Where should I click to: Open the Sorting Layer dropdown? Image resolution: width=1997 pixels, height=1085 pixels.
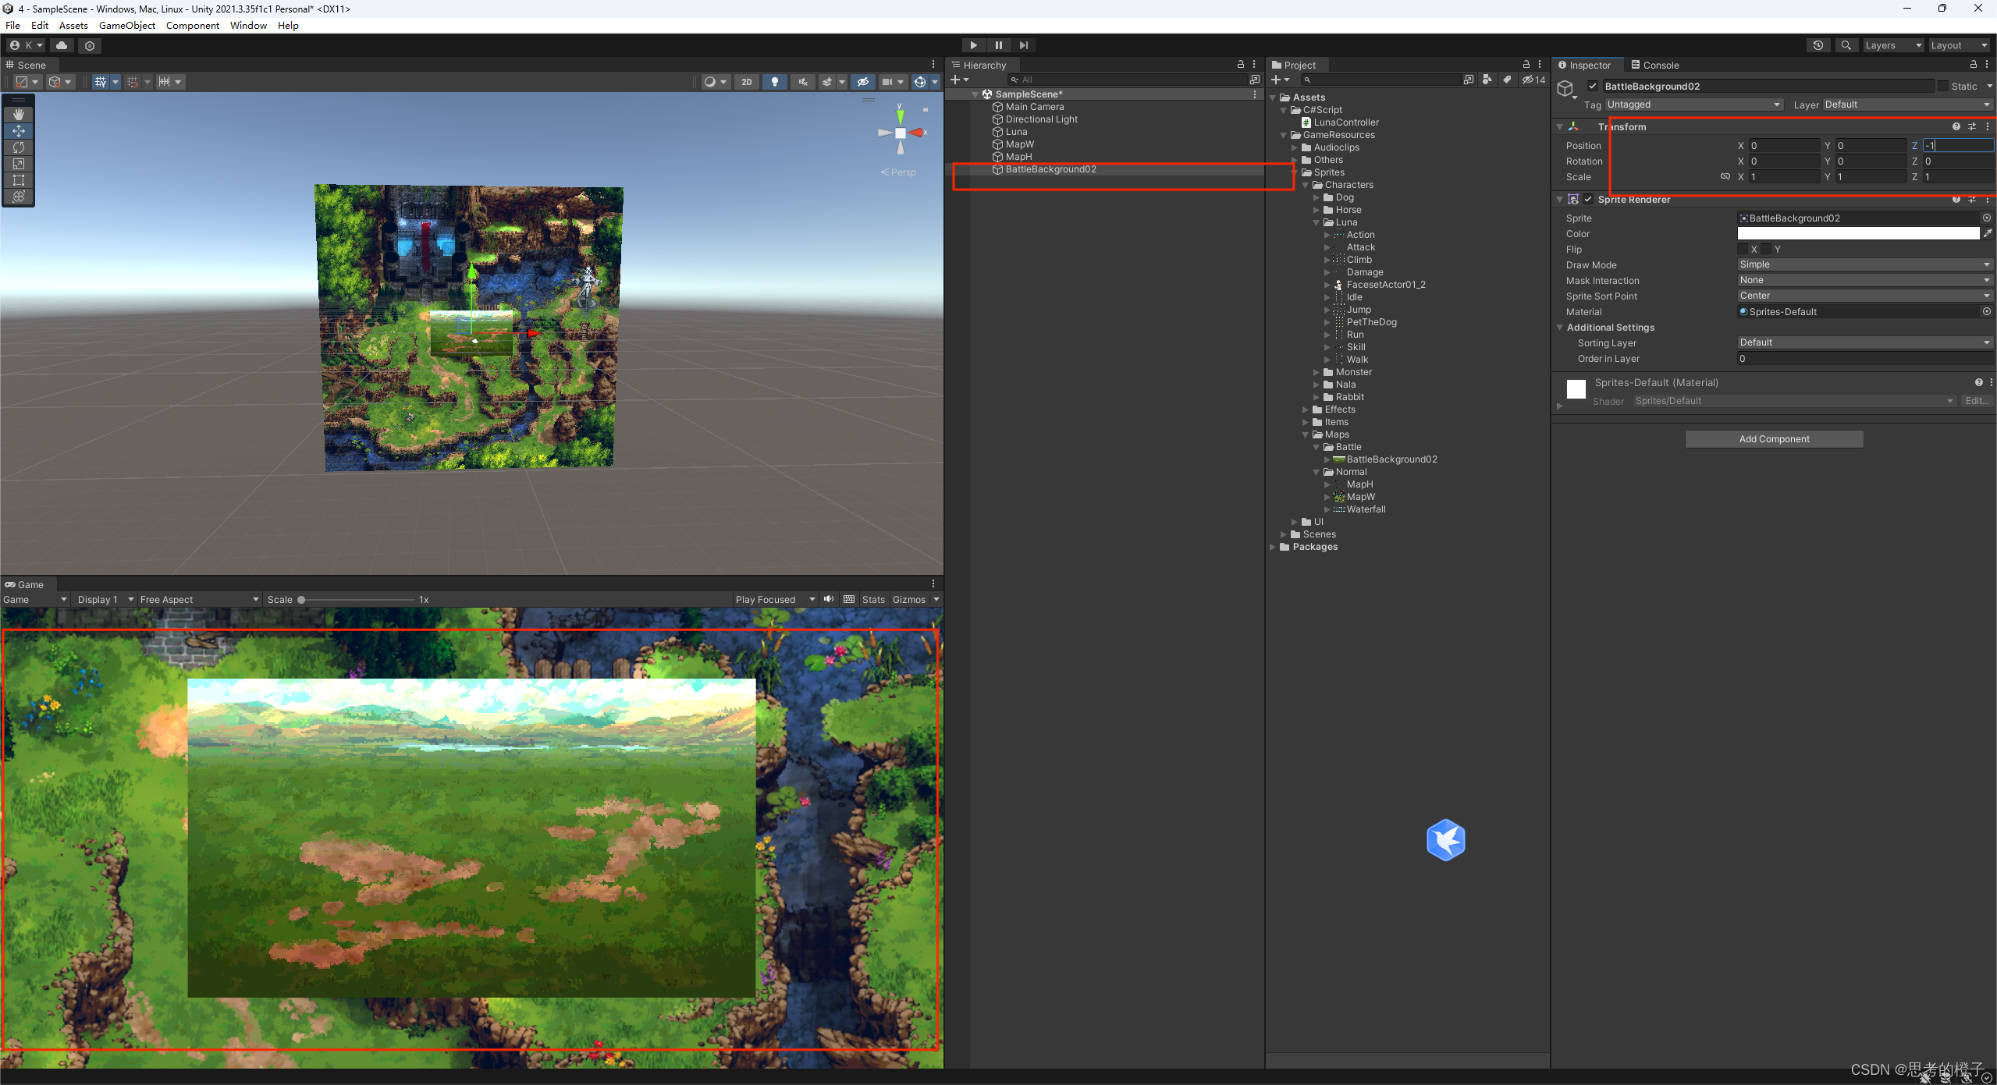point(1864,343)
